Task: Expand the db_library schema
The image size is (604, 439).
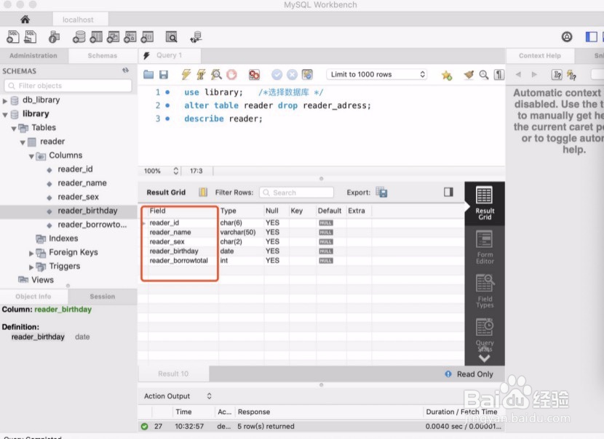Action: [x=5, y=101]
